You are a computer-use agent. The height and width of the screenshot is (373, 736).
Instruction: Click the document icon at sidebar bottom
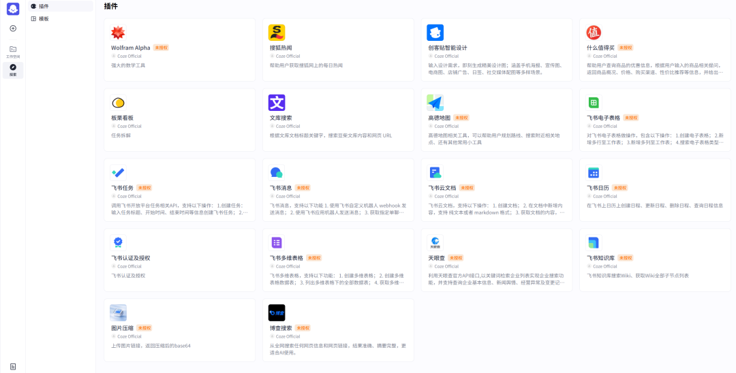(x=13, y=366)
